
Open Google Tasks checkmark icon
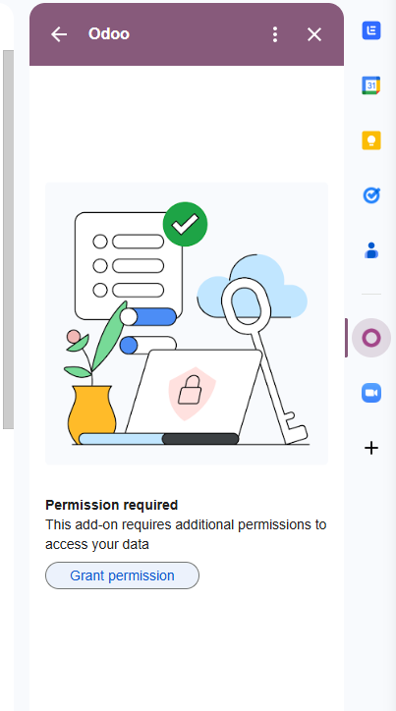coord(371,195)
